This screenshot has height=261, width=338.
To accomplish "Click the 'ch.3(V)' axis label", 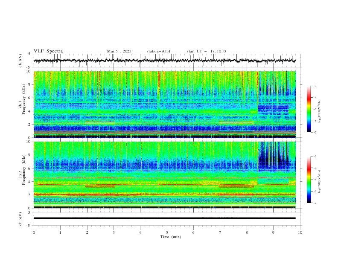I will (x=20, y=219).
